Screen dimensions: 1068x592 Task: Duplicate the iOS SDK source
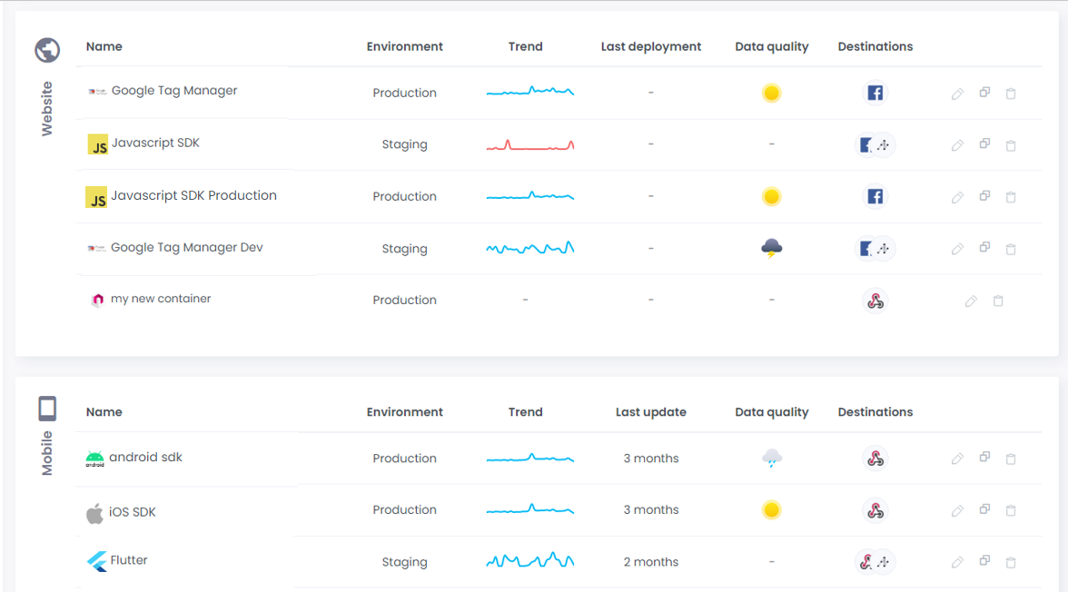click(x=984, y=510)
